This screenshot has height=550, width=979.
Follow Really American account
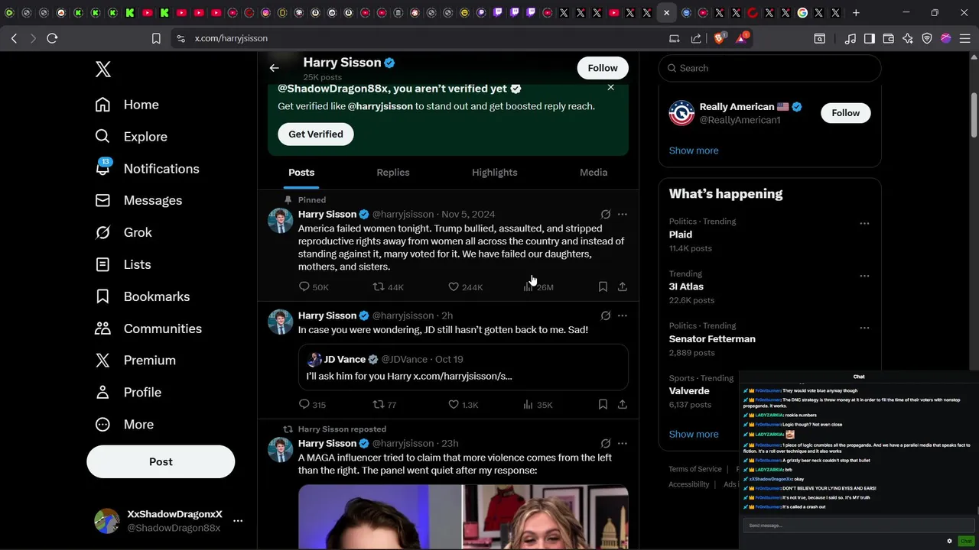pyautogui.click(x=845, y=113)
